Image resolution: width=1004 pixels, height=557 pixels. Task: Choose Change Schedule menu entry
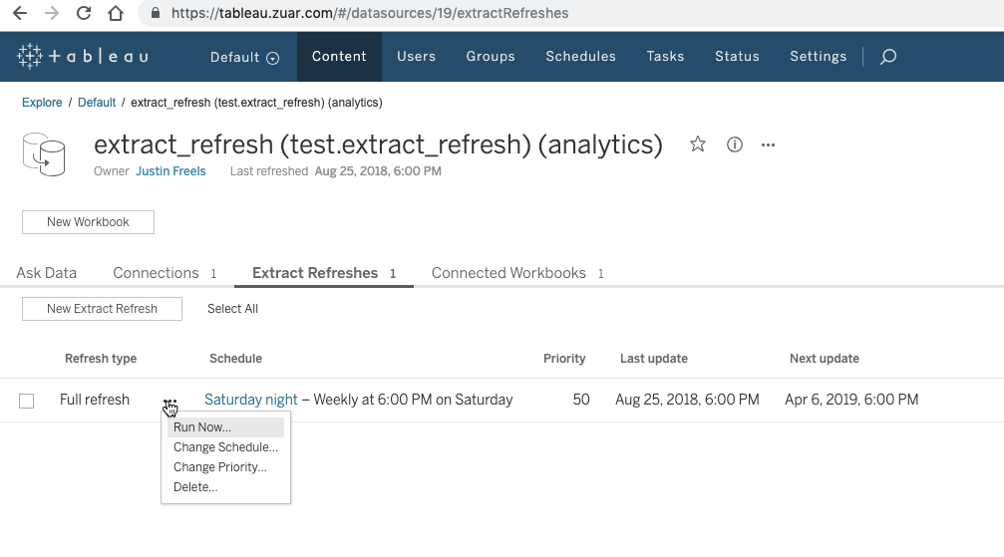pyautogui.click(x=225, y=446)
